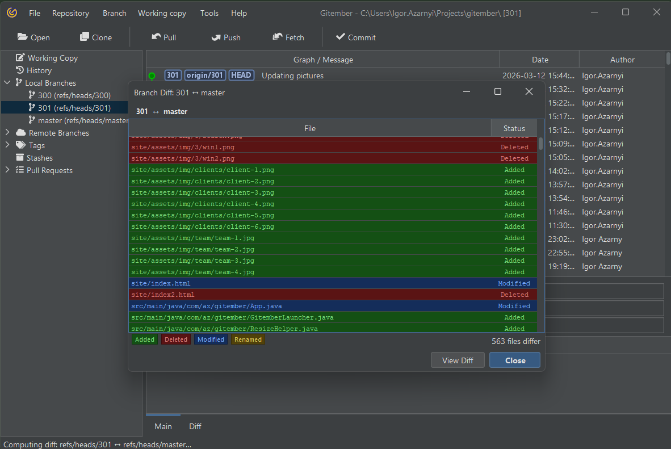Open the Repository menu
The height and width of the screenshot is (449, 671).
[x=70, y=13]
